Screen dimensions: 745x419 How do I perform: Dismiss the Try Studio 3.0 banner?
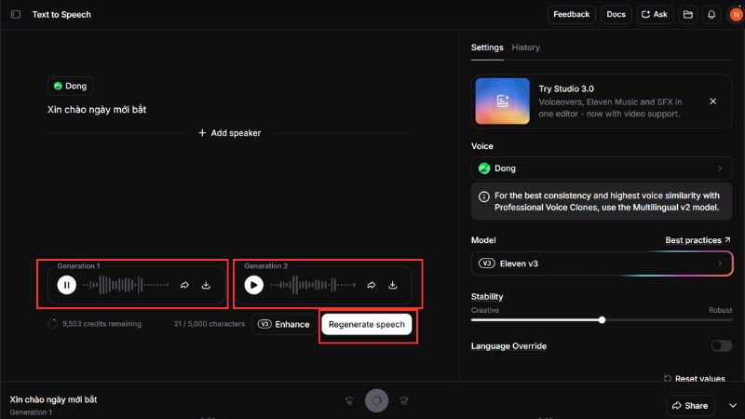712,101
